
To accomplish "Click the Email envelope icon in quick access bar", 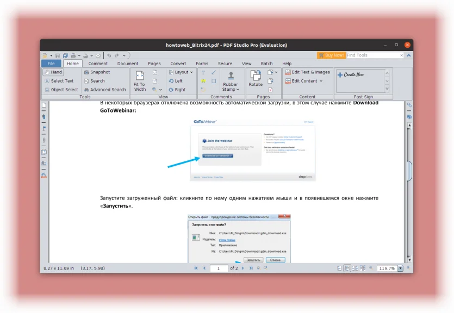I will pos(98,55).
